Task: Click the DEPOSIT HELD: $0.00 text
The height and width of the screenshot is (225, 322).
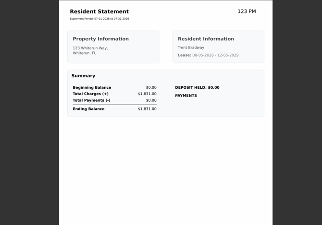Action: 197,87
